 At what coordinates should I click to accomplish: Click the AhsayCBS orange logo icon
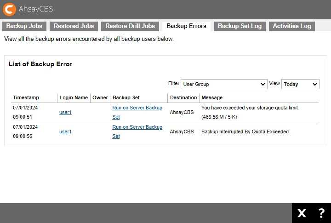click(x=9, y=9)
